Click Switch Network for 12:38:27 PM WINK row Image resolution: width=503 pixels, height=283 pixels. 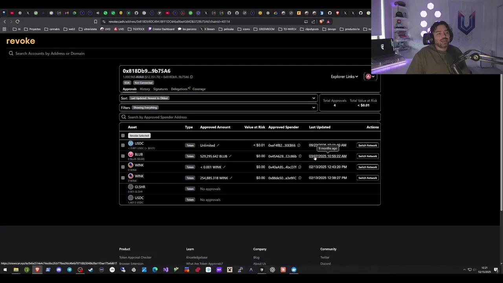(x=367, y=178)
